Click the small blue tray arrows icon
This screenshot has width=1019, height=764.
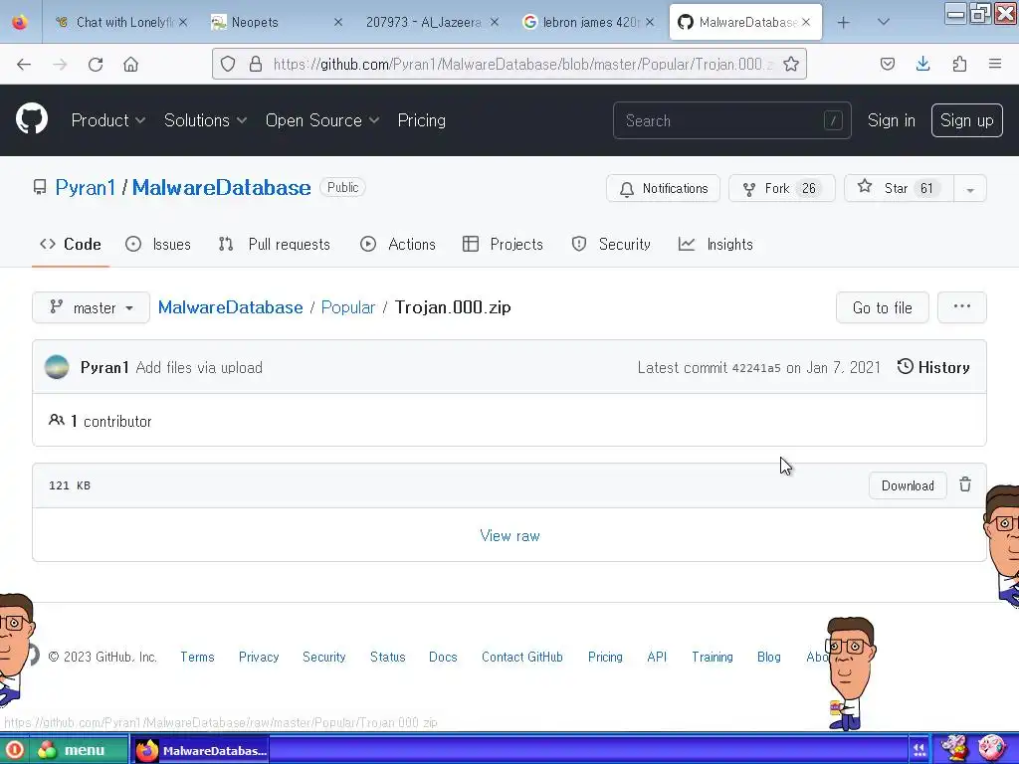pos(918,750)
